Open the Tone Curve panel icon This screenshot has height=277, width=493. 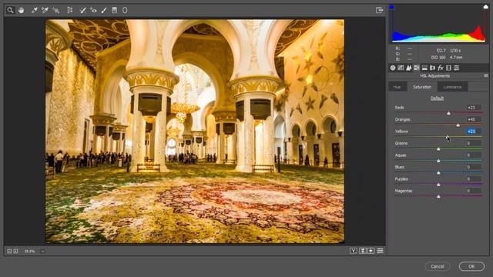point(401,68)
